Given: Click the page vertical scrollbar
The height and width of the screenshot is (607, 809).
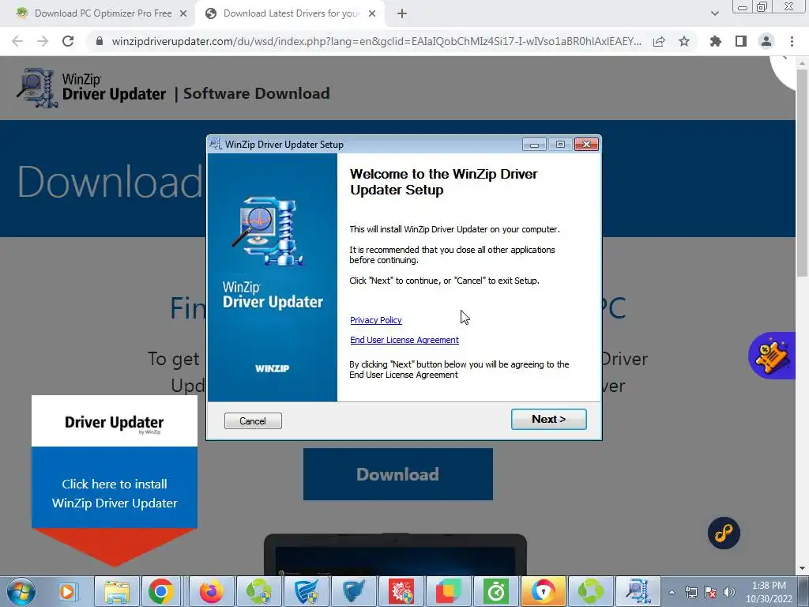Looking at the screenshot, I should (x=801, y=172).
